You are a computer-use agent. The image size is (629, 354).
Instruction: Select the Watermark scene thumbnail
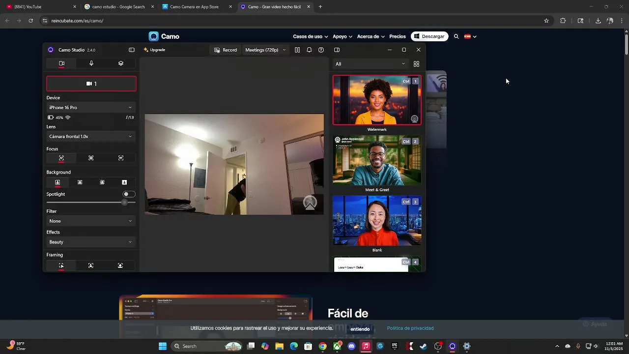(x=377, y=100)
